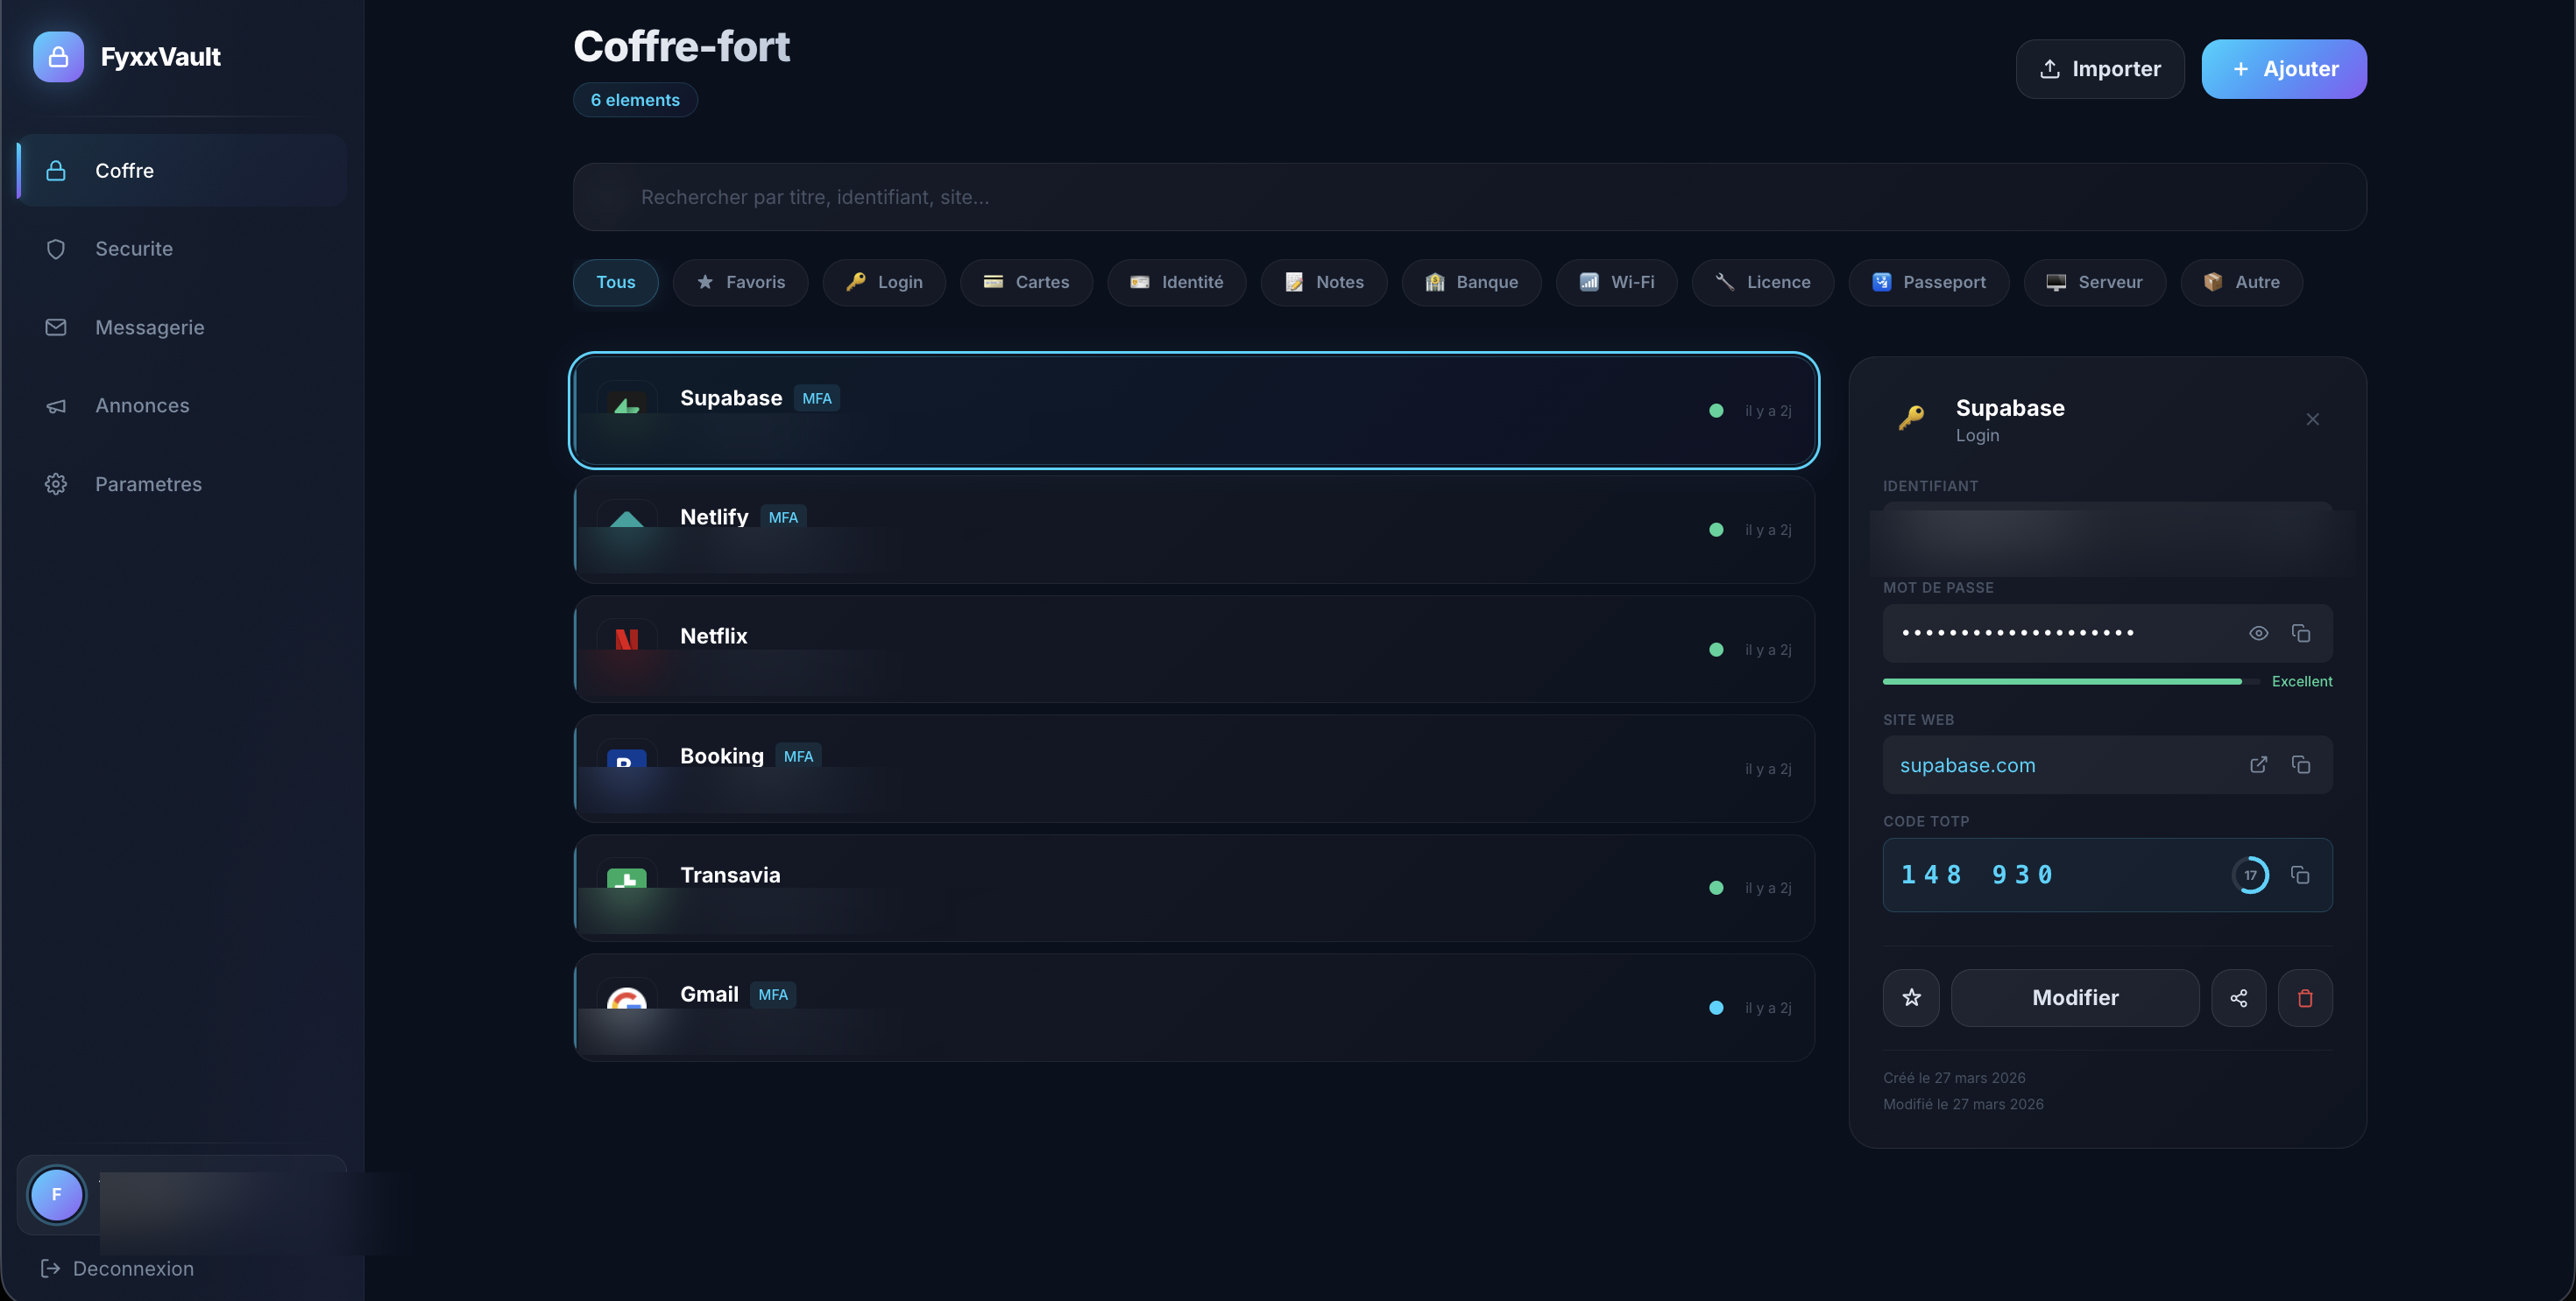Go to Messagerie section
This screenshot has height=1301, width=2576.
[149, 327]
